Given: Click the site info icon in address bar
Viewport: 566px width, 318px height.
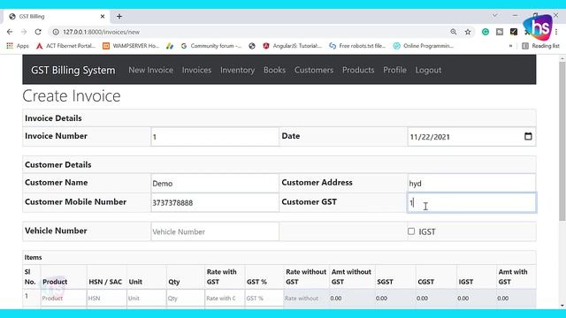Looking at the screenshot, I should coord(56,32).
